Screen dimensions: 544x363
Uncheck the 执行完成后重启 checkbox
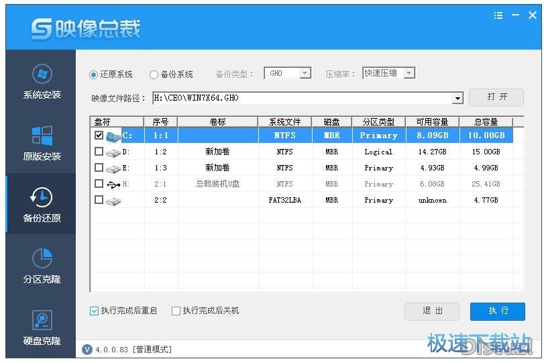pos(95,311)
